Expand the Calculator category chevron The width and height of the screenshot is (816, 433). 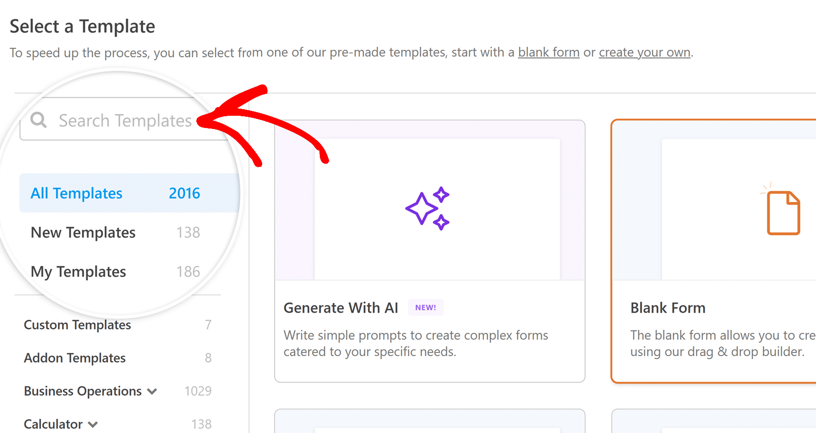coord(93,424)
